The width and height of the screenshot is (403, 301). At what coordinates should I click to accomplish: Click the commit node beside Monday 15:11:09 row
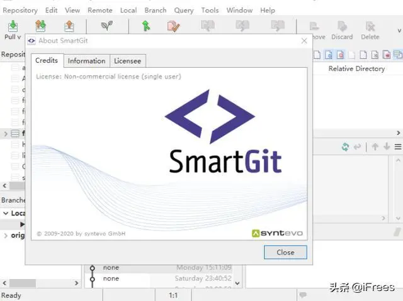(x=93, y=268)
